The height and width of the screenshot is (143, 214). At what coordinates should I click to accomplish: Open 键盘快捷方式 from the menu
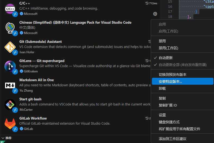[x=182, y=122]
